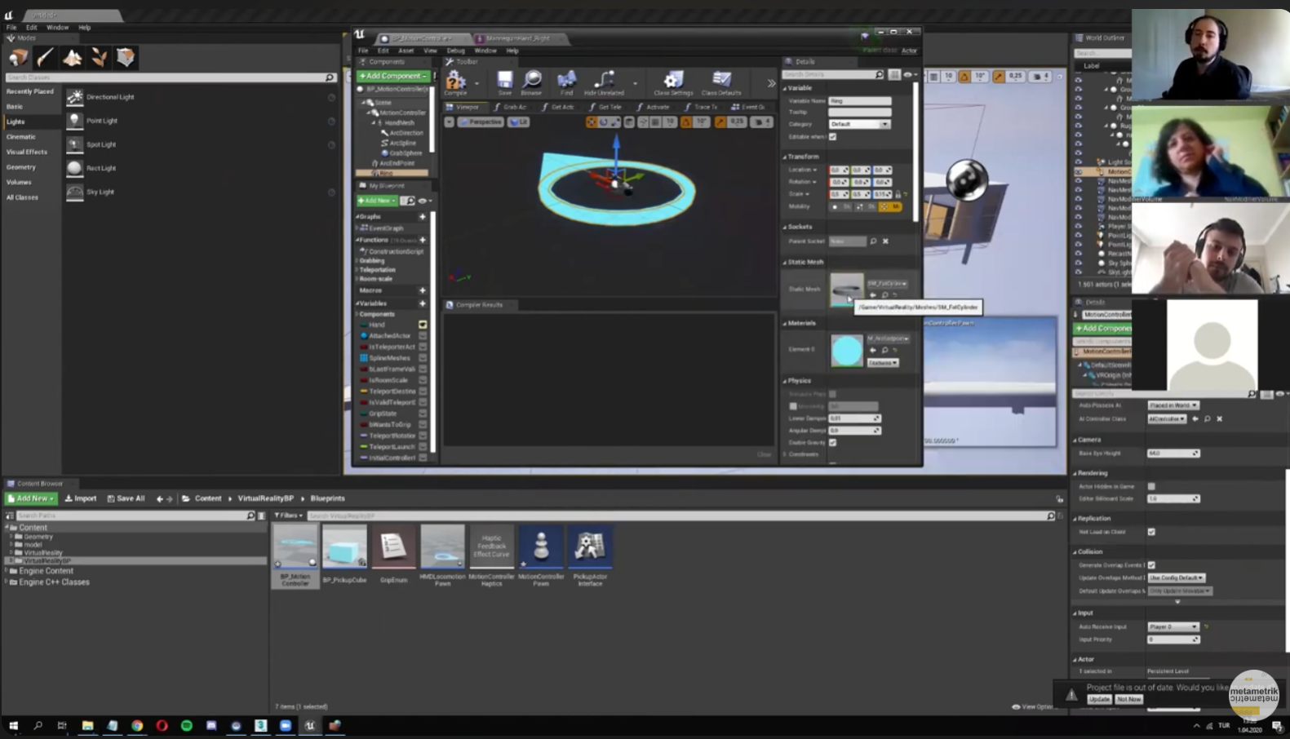Select Foliage mode icon
This screenshot has height=739, width=1290.
pos(99,57)
